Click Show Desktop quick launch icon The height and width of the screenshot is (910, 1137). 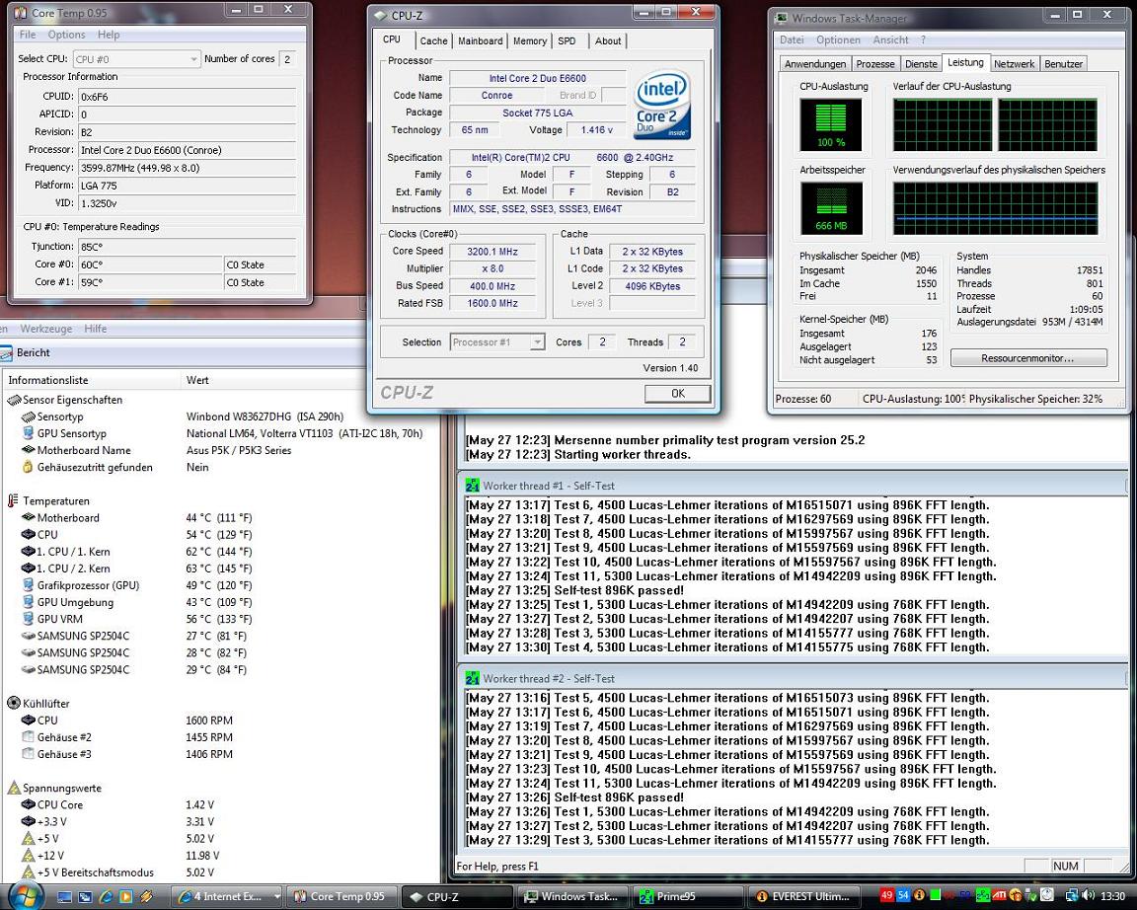point(64,897)
